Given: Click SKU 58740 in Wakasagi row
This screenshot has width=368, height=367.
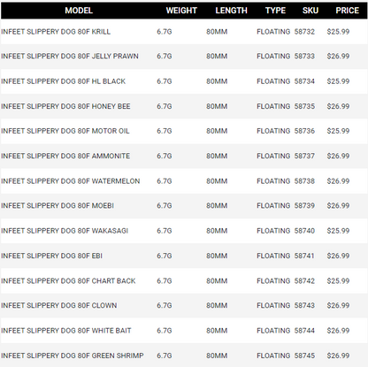Looking at the screenshot, I should click(304, 231).
